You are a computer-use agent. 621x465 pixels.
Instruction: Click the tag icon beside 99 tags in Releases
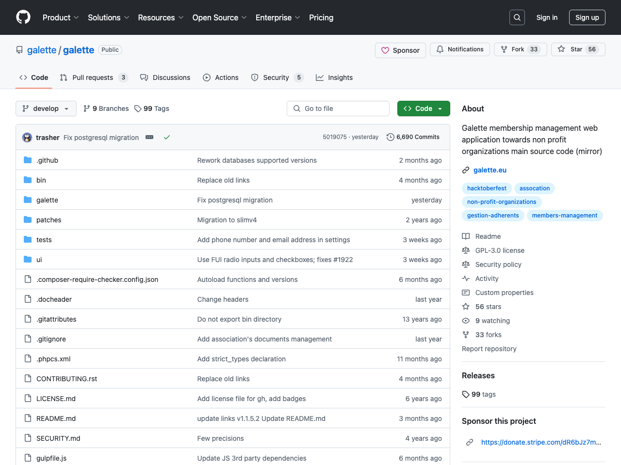[466, 394]
